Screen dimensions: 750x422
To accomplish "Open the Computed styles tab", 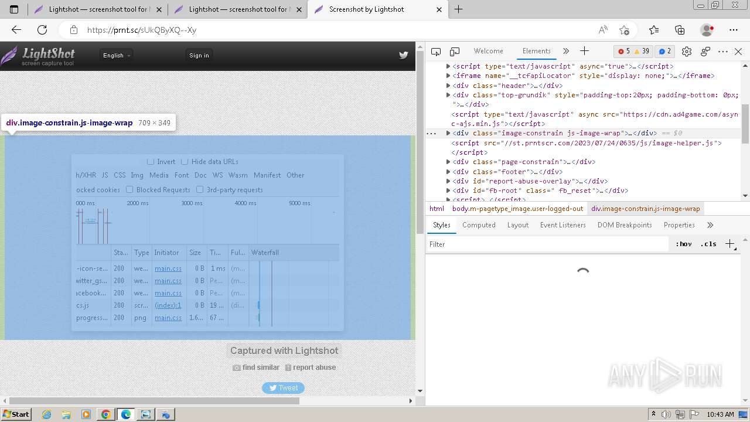I will (479, 225).
